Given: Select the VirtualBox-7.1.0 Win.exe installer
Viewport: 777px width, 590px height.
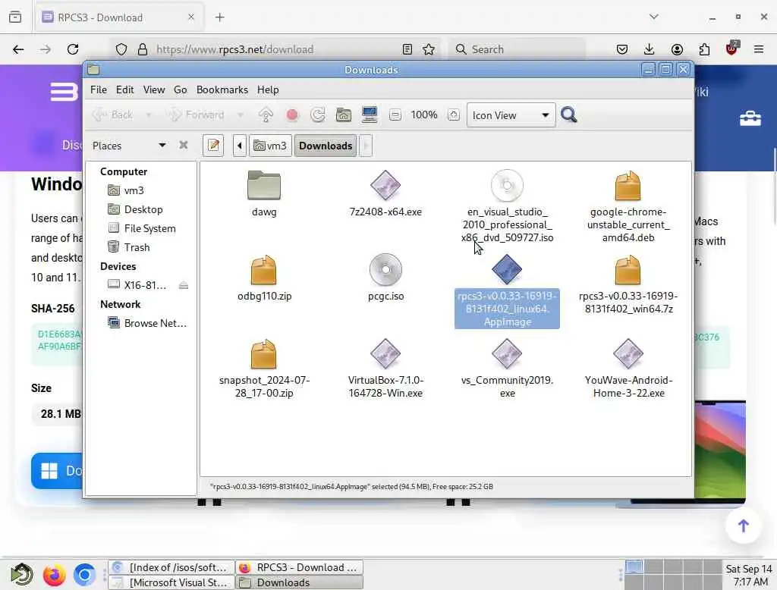Looking at the screenshot, I should click(x=385, y=353).
